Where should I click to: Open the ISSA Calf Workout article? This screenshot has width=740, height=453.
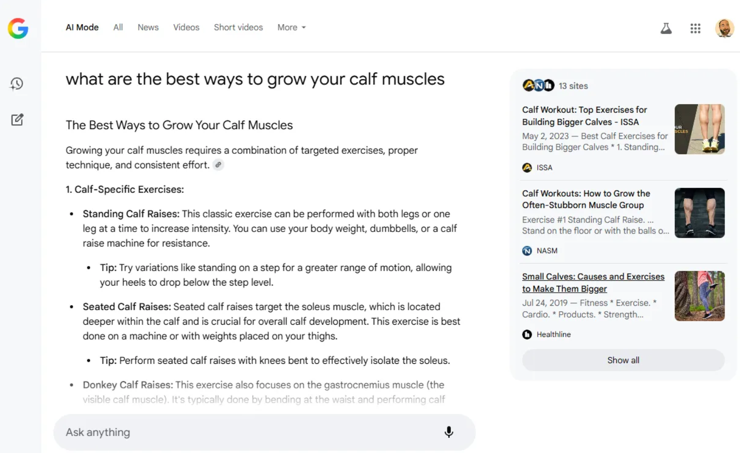[584, 116]
